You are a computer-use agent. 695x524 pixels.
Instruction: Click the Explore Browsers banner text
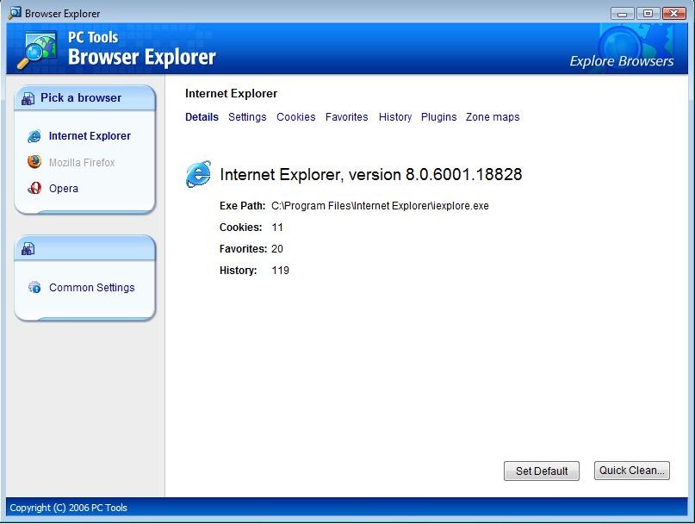622,61
